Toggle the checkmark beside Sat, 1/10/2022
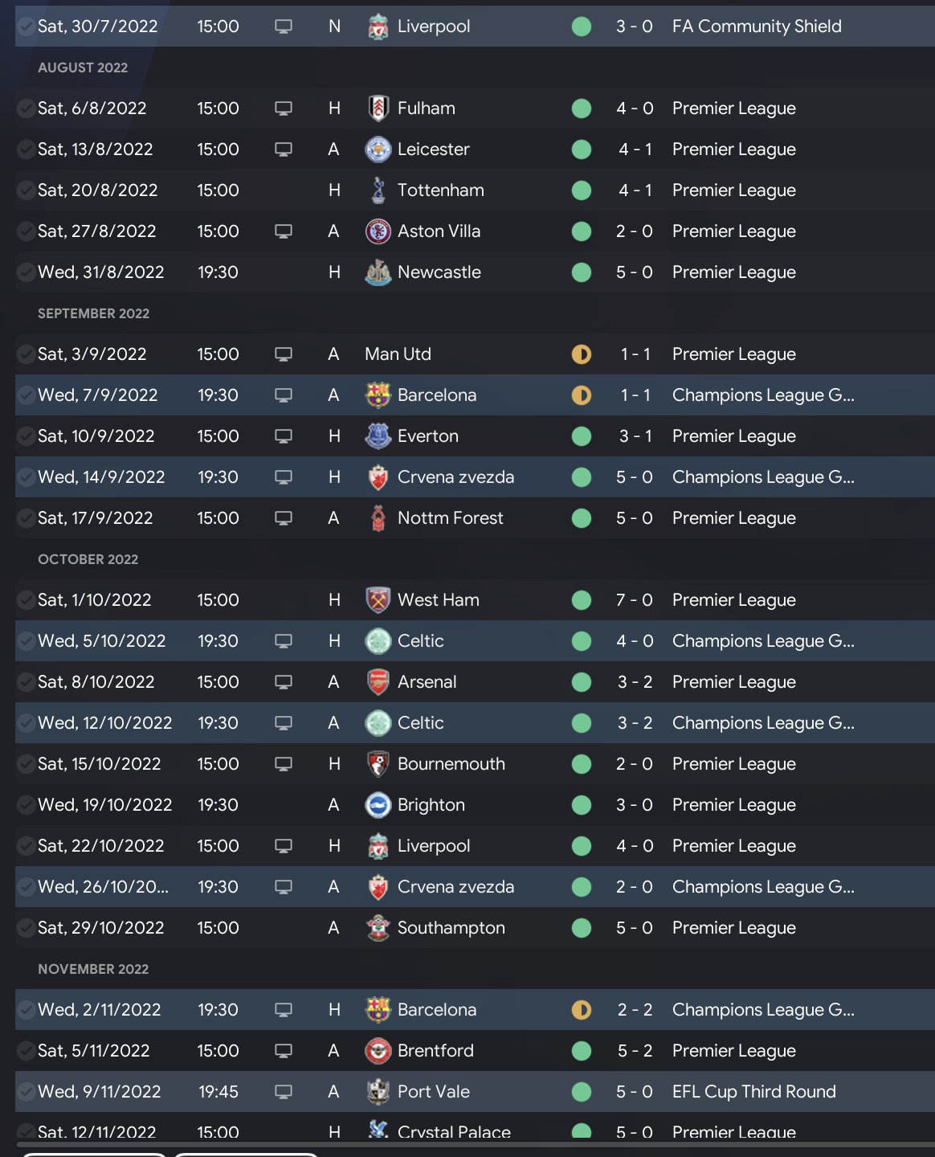935x1157 pixels. [x=26, y=600]
